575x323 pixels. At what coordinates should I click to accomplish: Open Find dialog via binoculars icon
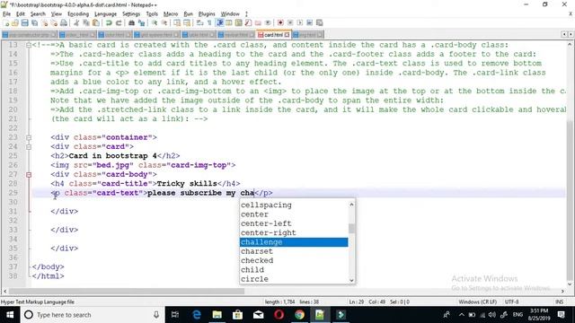click(131, 23)
